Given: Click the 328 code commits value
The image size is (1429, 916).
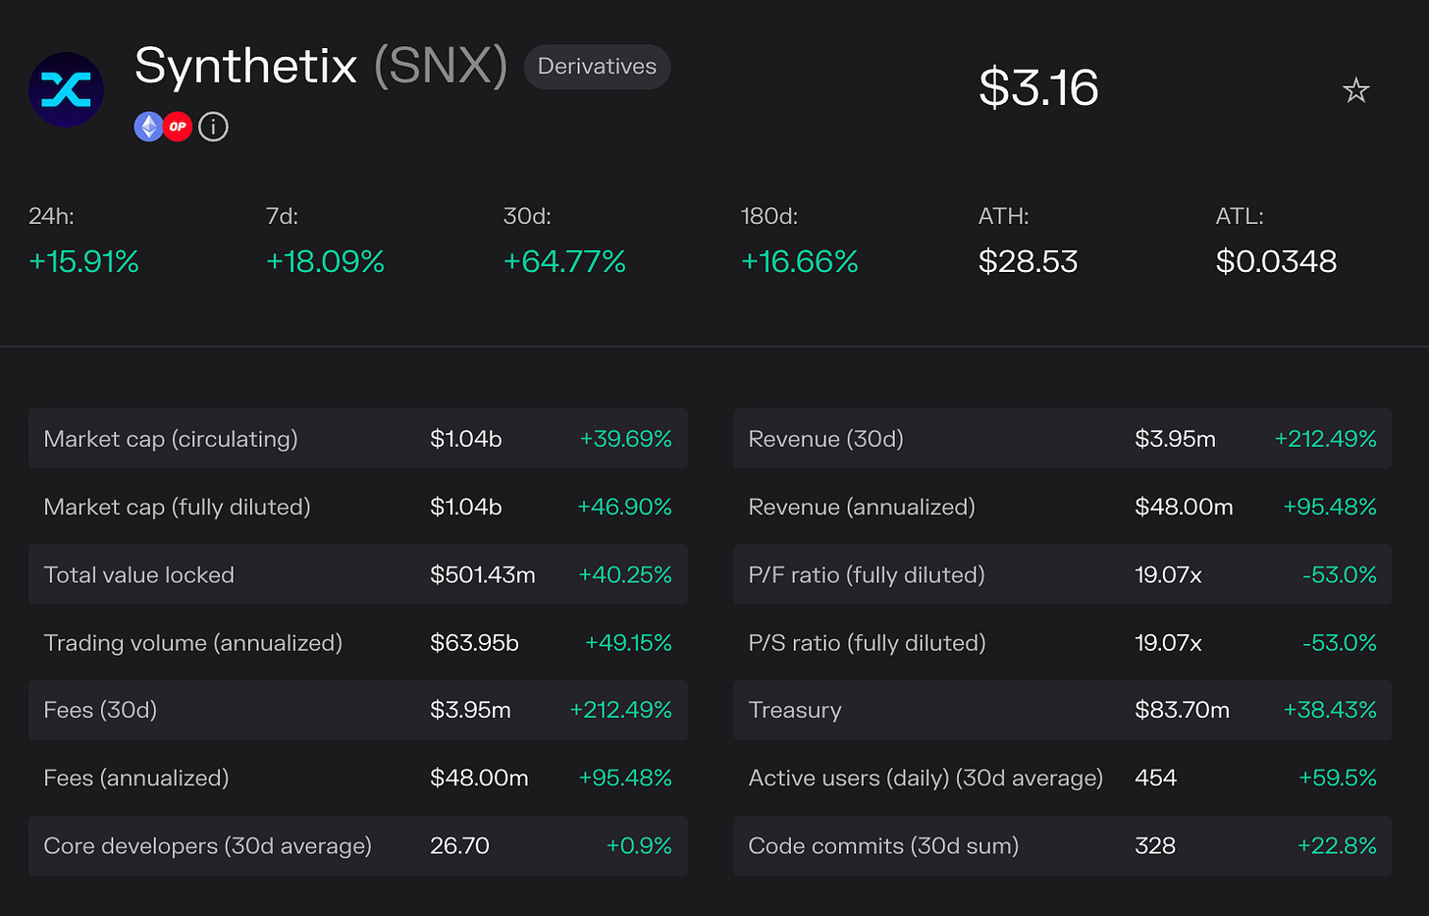Looking at the screenshot, I should tap(1155, 845).
